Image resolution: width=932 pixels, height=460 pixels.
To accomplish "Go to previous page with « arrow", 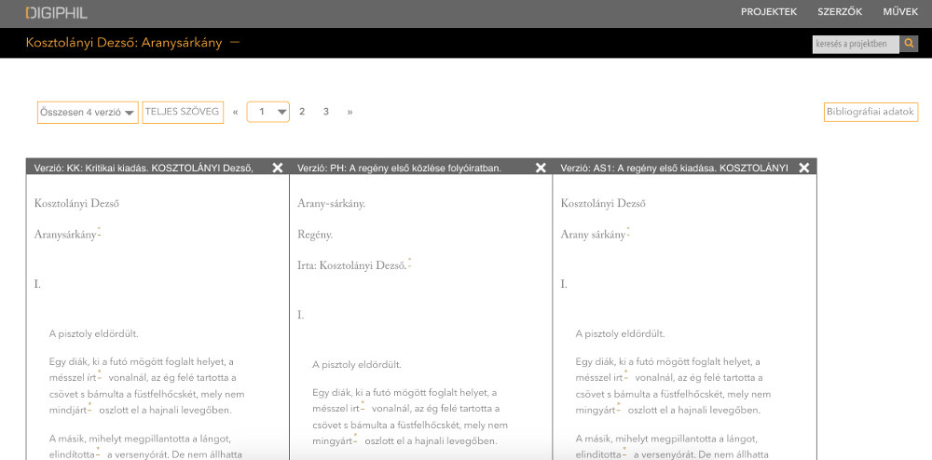I will point(236,112).
